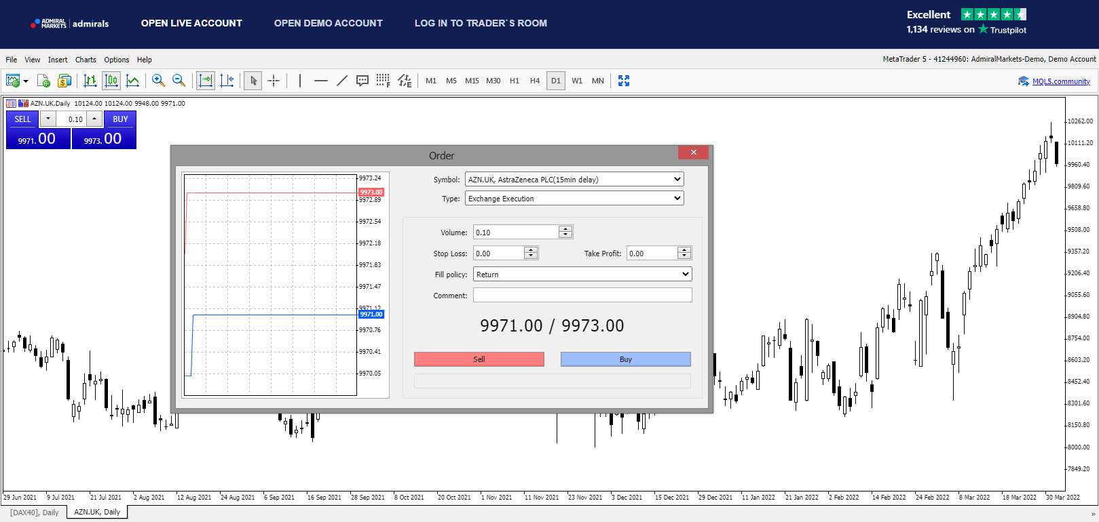Set timeframe to M15
The image size is (1099, 522).
(472, 81)
